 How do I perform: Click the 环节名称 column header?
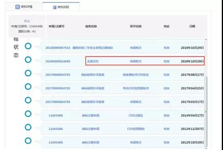click(x=136, y=26)
